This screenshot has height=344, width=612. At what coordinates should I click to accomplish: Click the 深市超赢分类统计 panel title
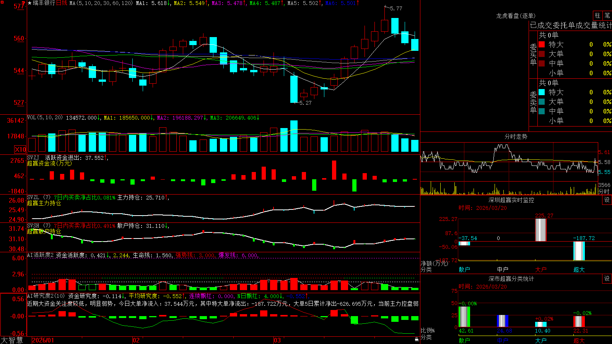point(511,279)
